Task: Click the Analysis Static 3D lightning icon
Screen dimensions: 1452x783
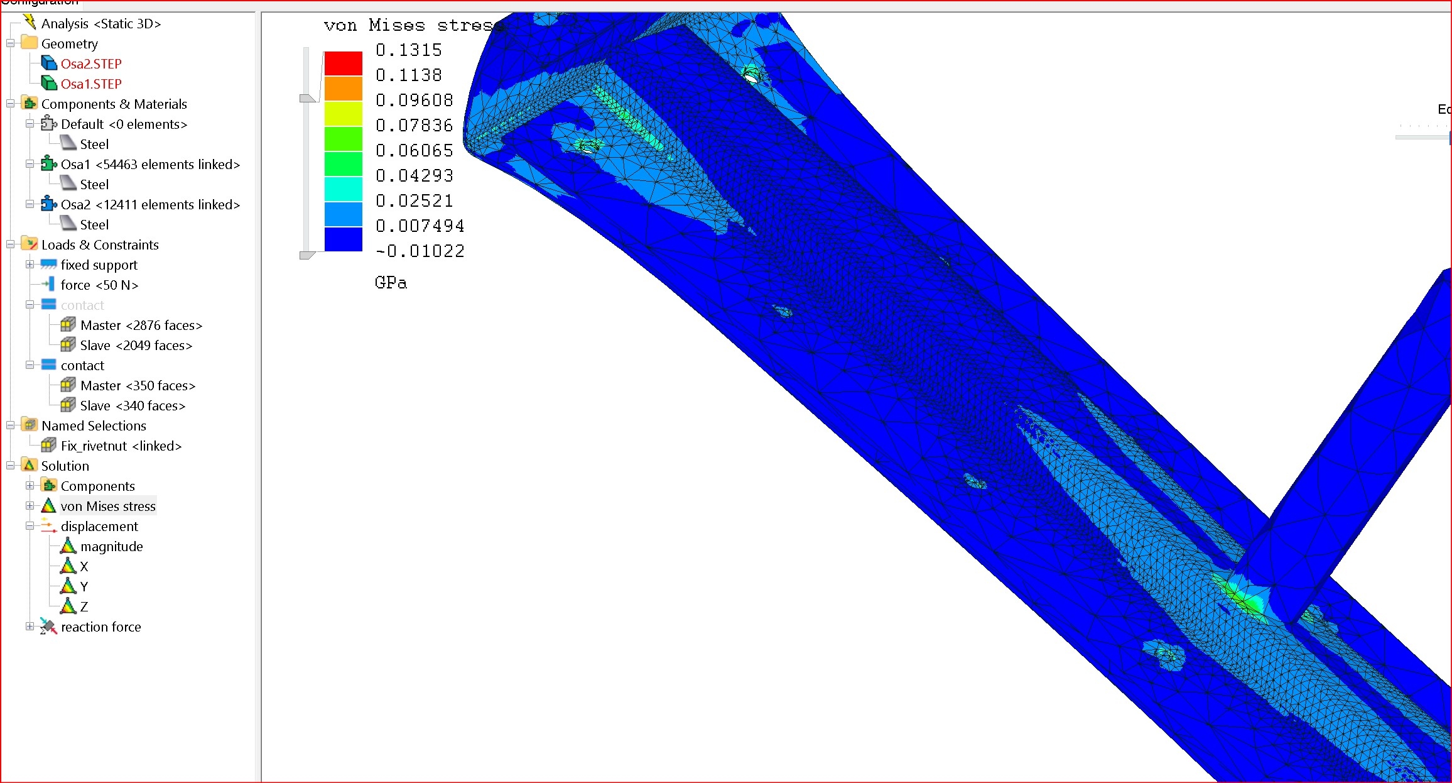Action: (x=30, y=22)
